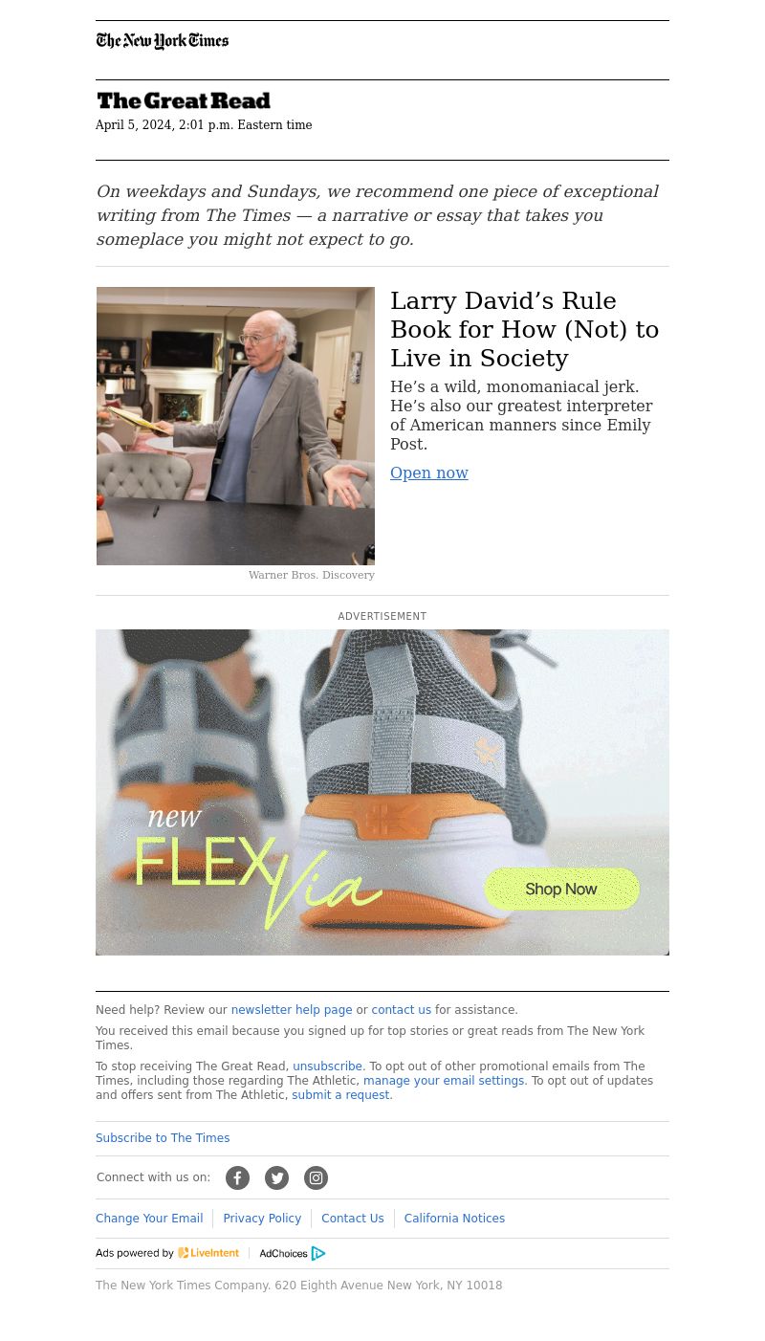This screenshot has width=765, height=1341.
Task: Open the Privacy Policy footer link
Action: [x=262, y=1219]
